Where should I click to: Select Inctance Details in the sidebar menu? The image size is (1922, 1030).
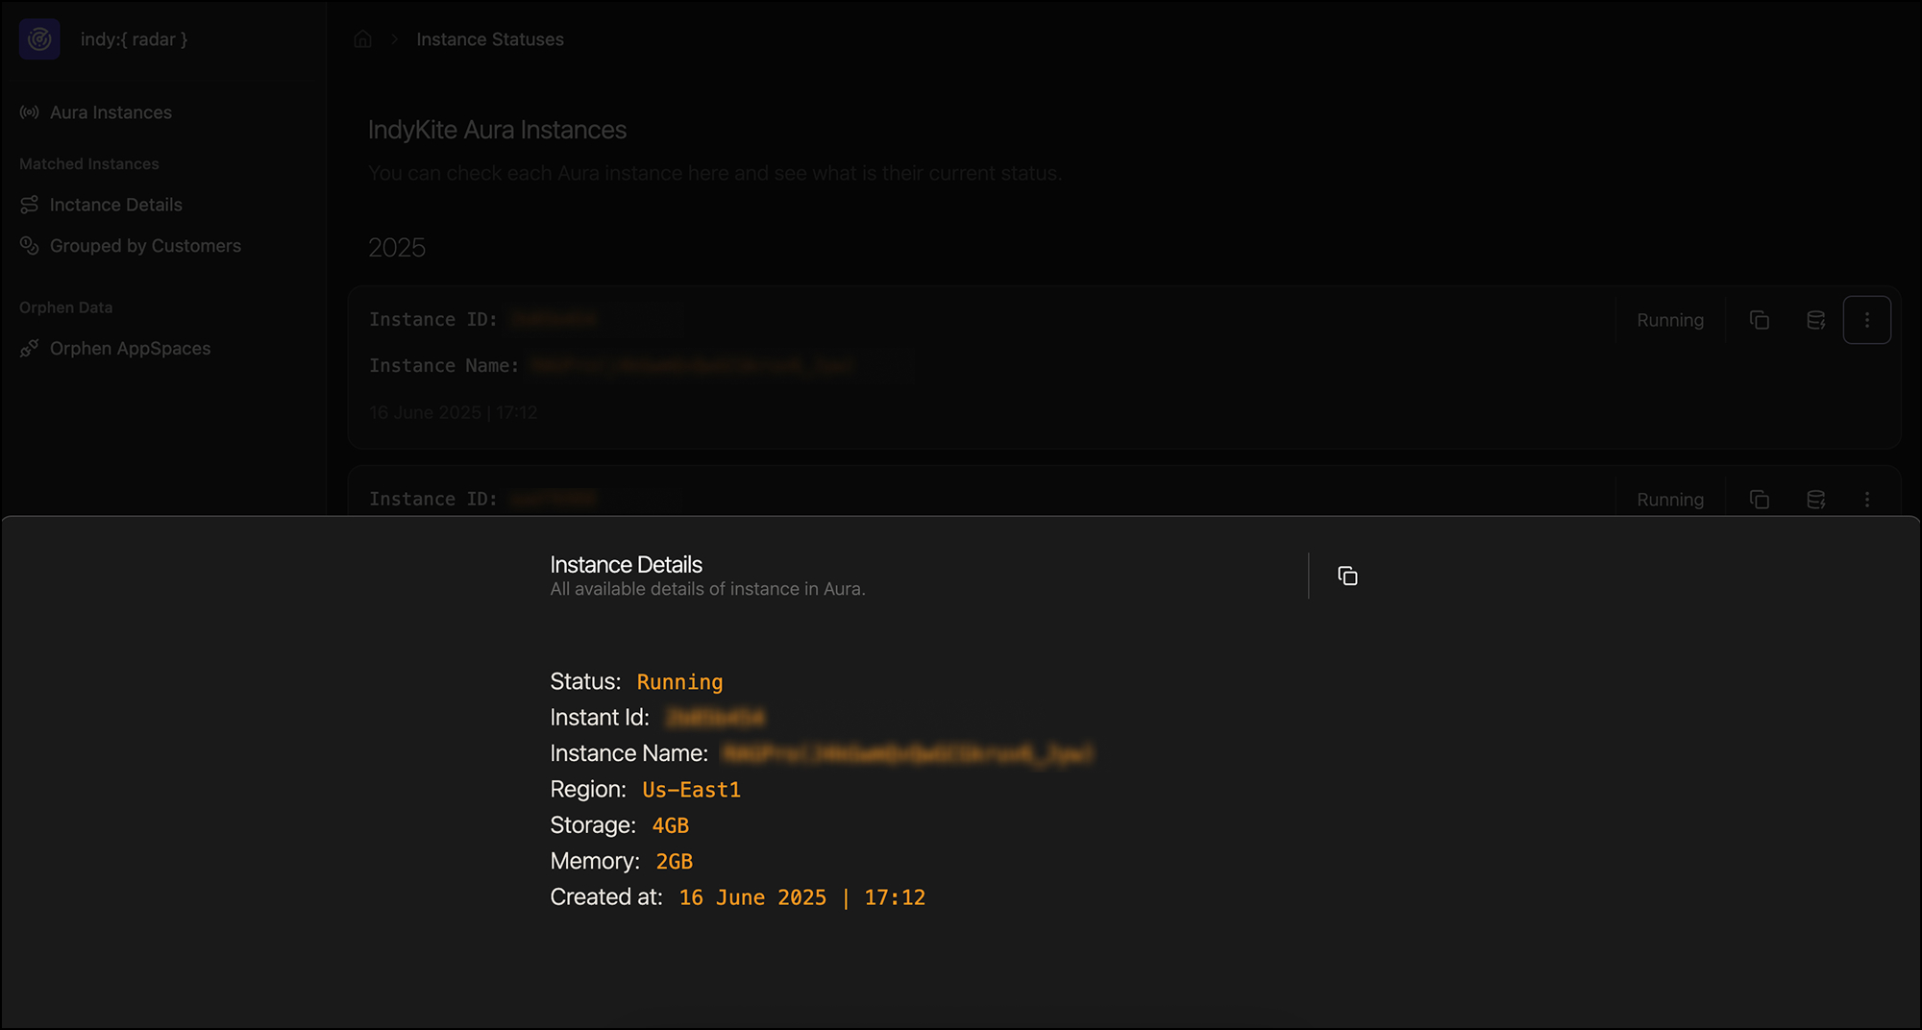point(115,205)
